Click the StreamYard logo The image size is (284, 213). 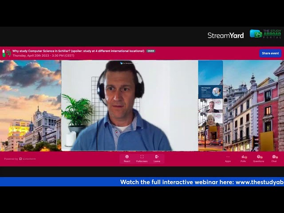(x=225, y=35)
